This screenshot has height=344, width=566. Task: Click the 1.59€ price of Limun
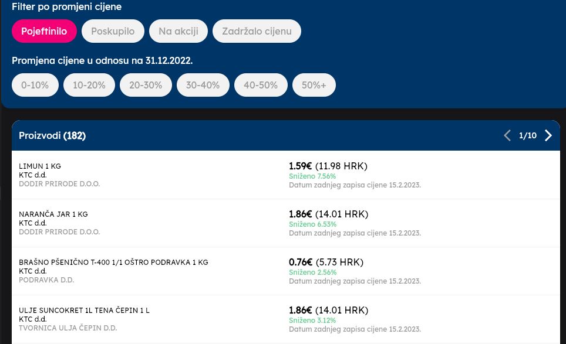click(300, 166)
